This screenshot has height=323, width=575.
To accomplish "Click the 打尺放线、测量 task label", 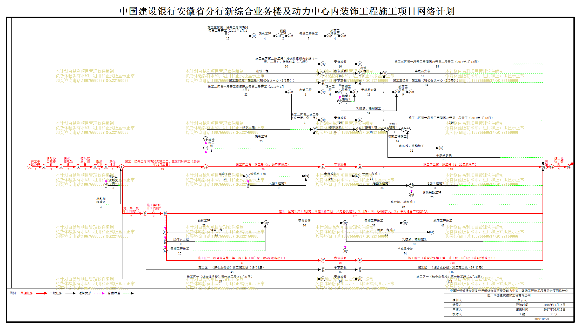I will pos(85,161).
